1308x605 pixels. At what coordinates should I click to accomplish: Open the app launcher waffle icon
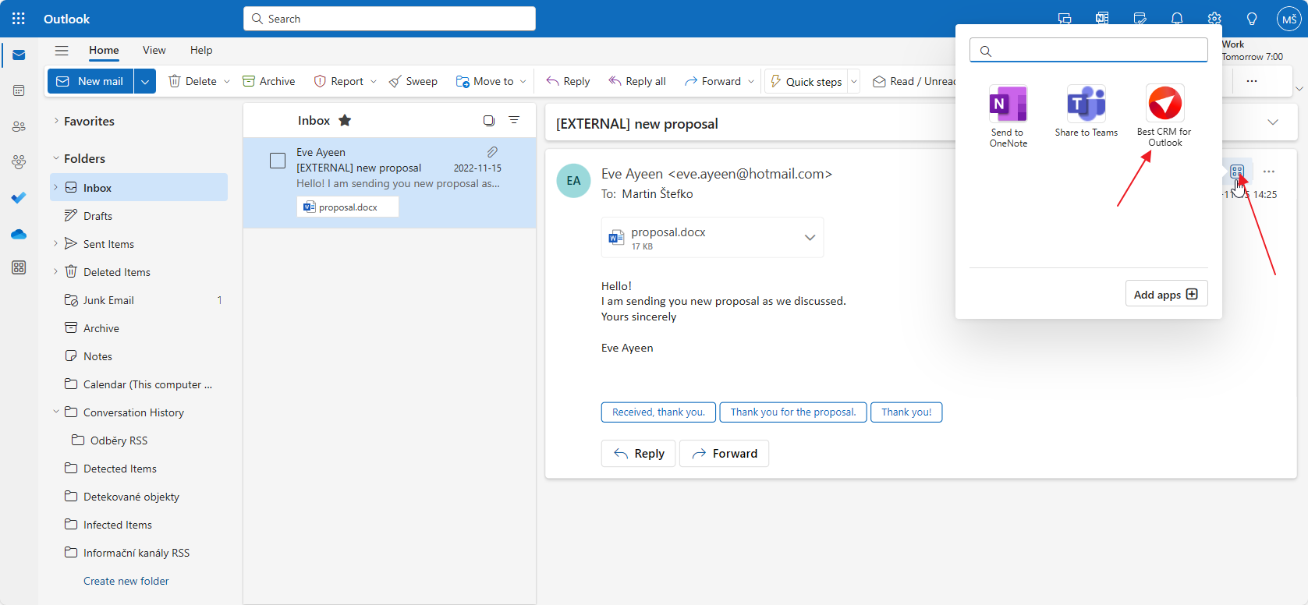pyautogui.click(x=19, y=19)
